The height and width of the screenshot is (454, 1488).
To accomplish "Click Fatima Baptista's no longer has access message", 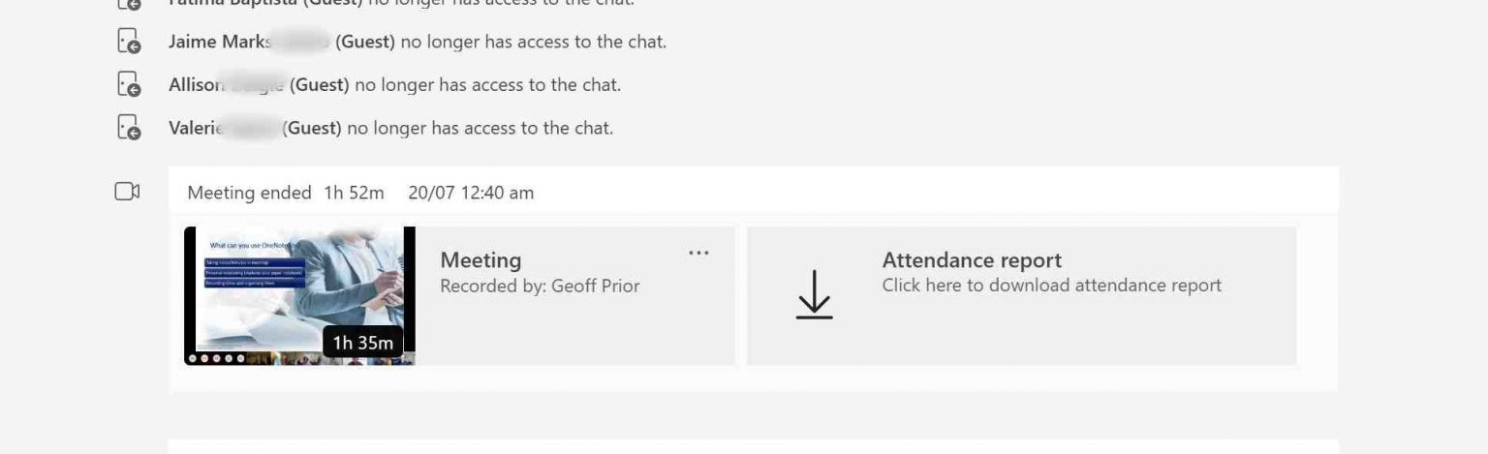I will coord(402,4).
